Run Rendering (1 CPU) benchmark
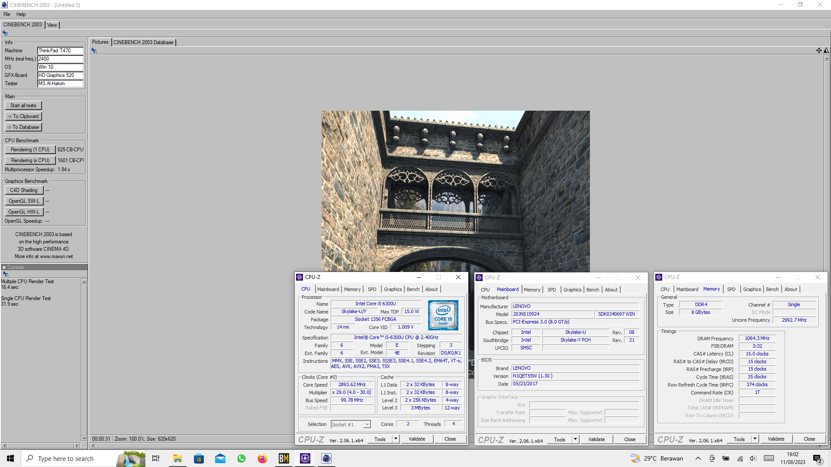This screenshot has height=467, width=831. [30, 150]
